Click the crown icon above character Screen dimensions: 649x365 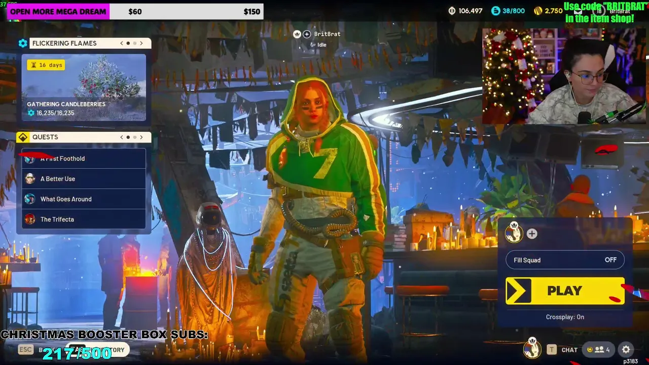[297, 34]
